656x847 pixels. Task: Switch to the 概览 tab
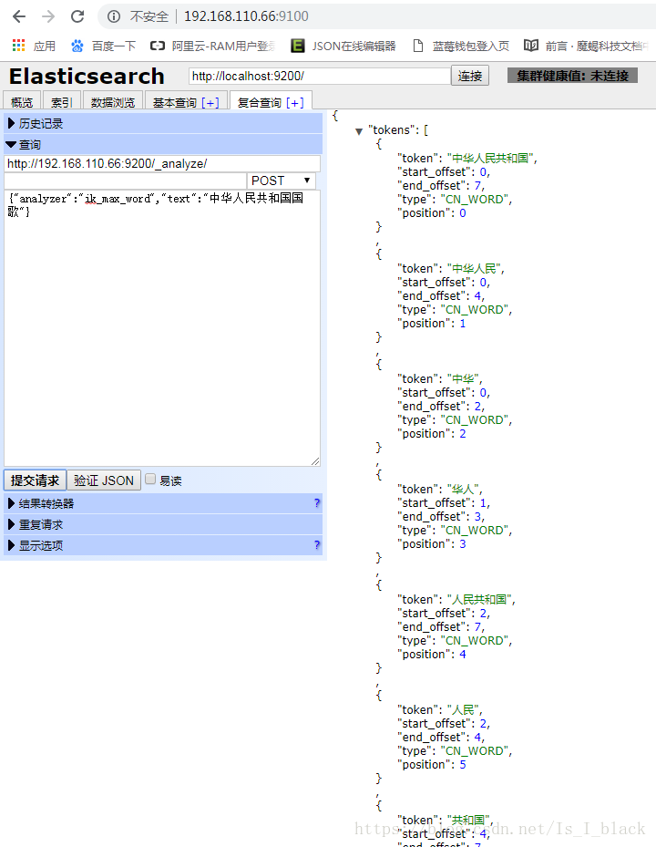[22, 102]
